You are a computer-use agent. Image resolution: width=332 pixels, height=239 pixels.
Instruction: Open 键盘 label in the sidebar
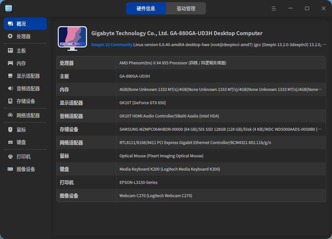(x=21, y=142)
